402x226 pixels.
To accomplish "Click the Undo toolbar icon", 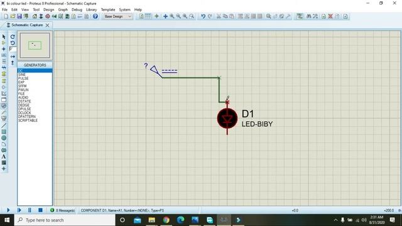I will point(203,16).
